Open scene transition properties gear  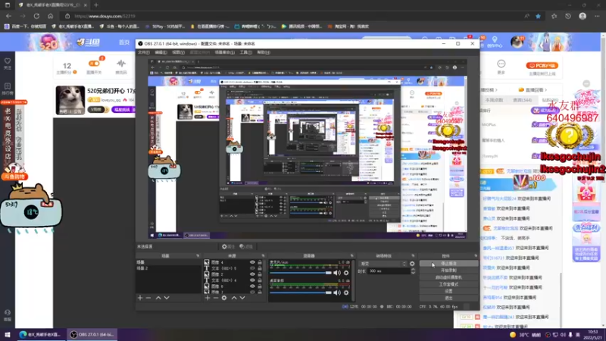click(412, 264)
